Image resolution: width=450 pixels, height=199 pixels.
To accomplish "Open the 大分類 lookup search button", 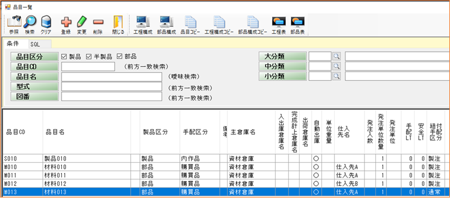I will pos(336,56).
